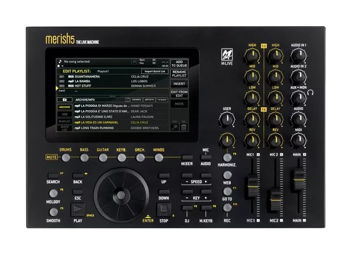Image resolution: width=352 pixels, height=255 pixels.
Task: Tap the INSERT button on screen
Action: (179, 84)
